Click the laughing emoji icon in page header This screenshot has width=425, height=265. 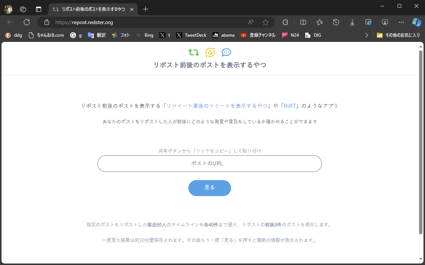click(x=210, y=52)
